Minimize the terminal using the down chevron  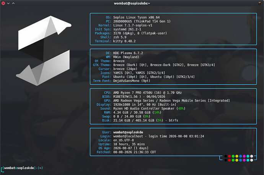coord(8,3)
